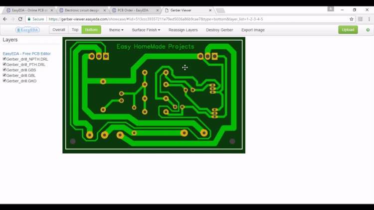Toggle the Gerber_drill_PTH.DRL layer checkbox

4,64
